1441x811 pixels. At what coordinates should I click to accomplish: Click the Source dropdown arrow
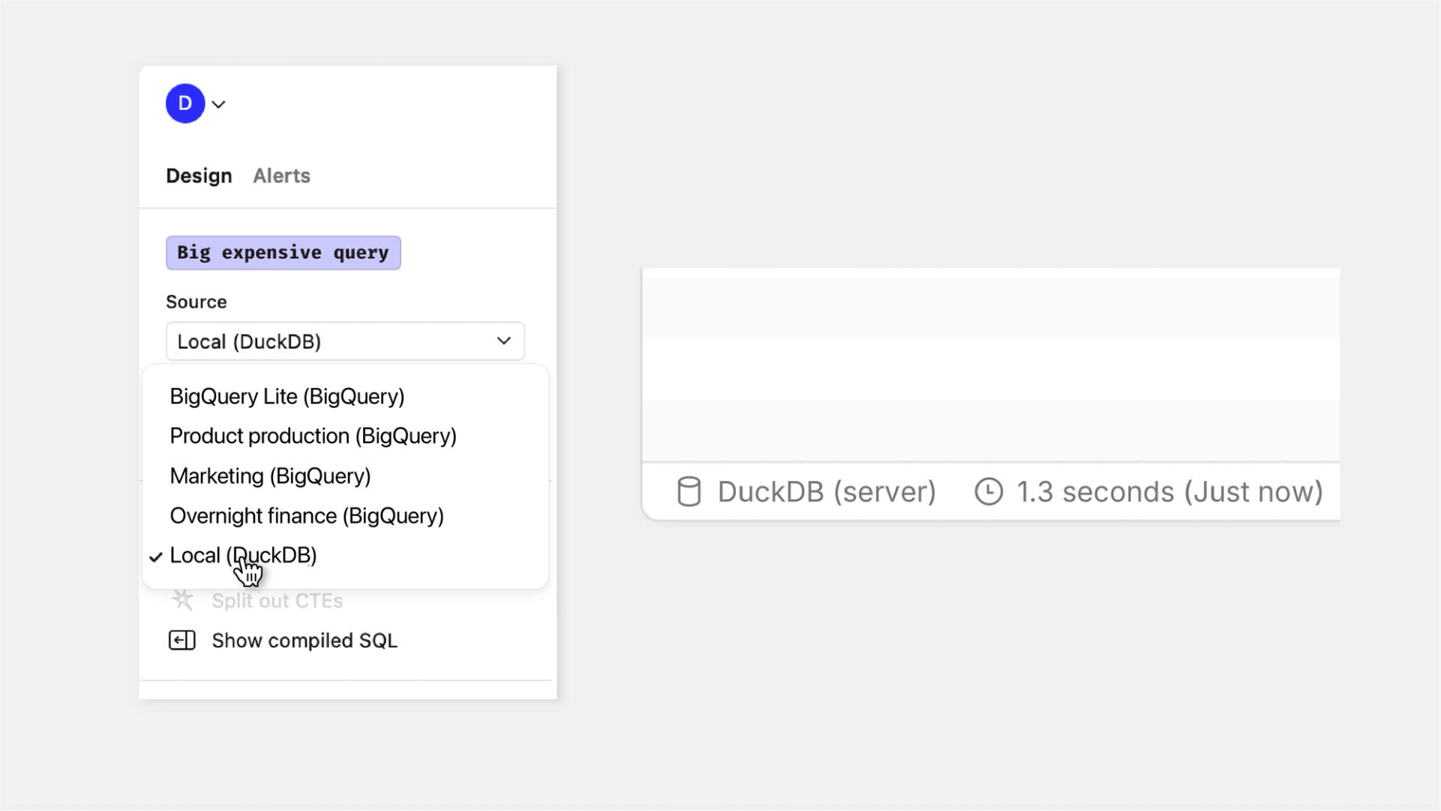point(504,341)
